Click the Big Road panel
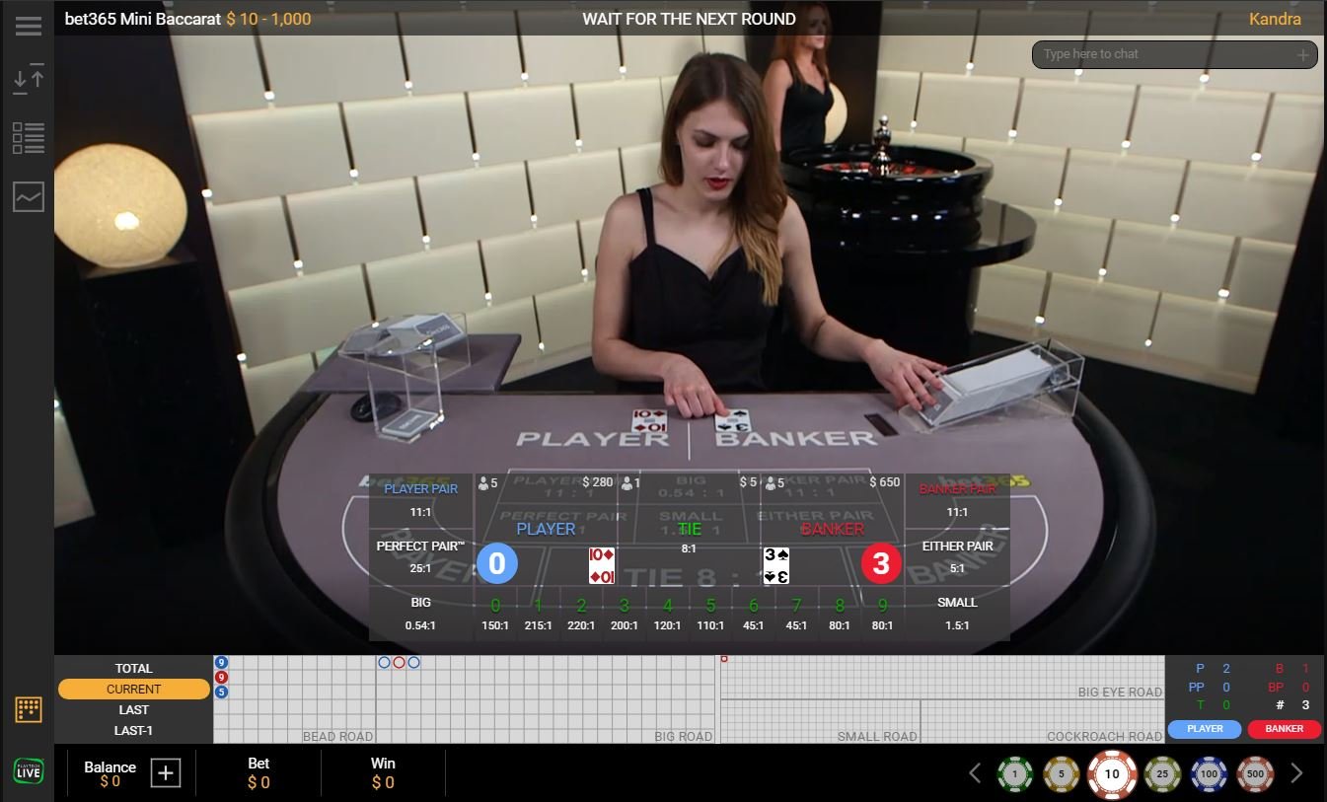Screen dimensions: 1327x802 coord(546,699)
